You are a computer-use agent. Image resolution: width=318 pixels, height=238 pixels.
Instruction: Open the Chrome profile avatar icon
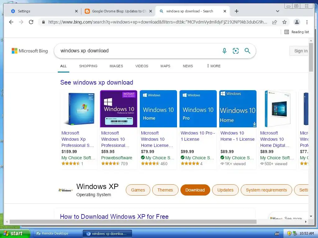[297, 22]
